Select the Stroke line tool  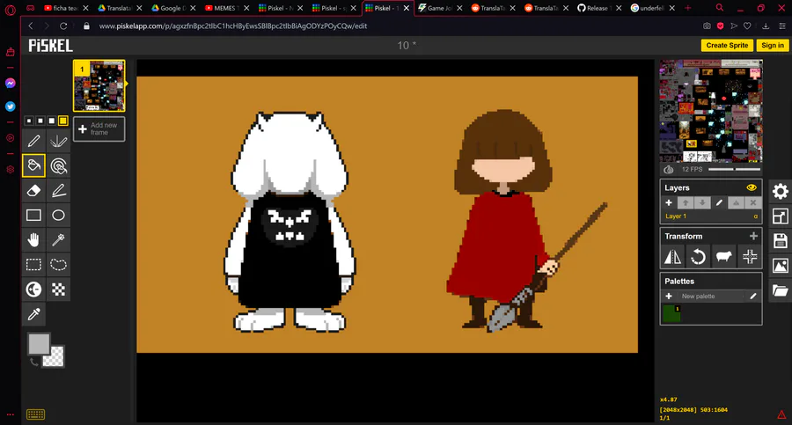pyautogui.click(x=59, y=191)
